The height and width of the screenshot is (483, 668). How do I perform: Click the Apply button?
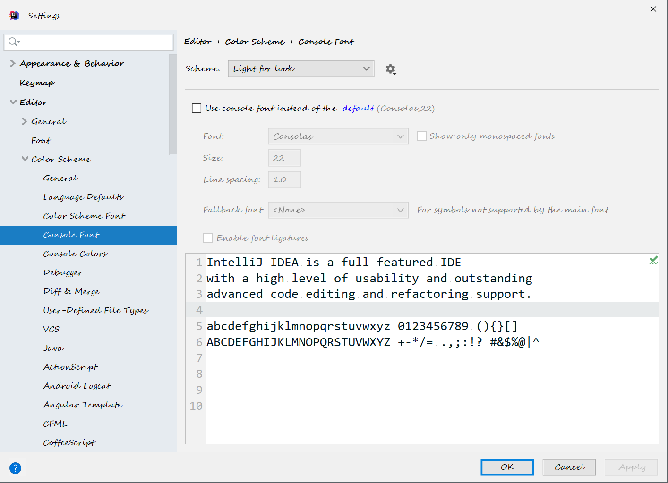pyautogui.click(x=631, y=467)
